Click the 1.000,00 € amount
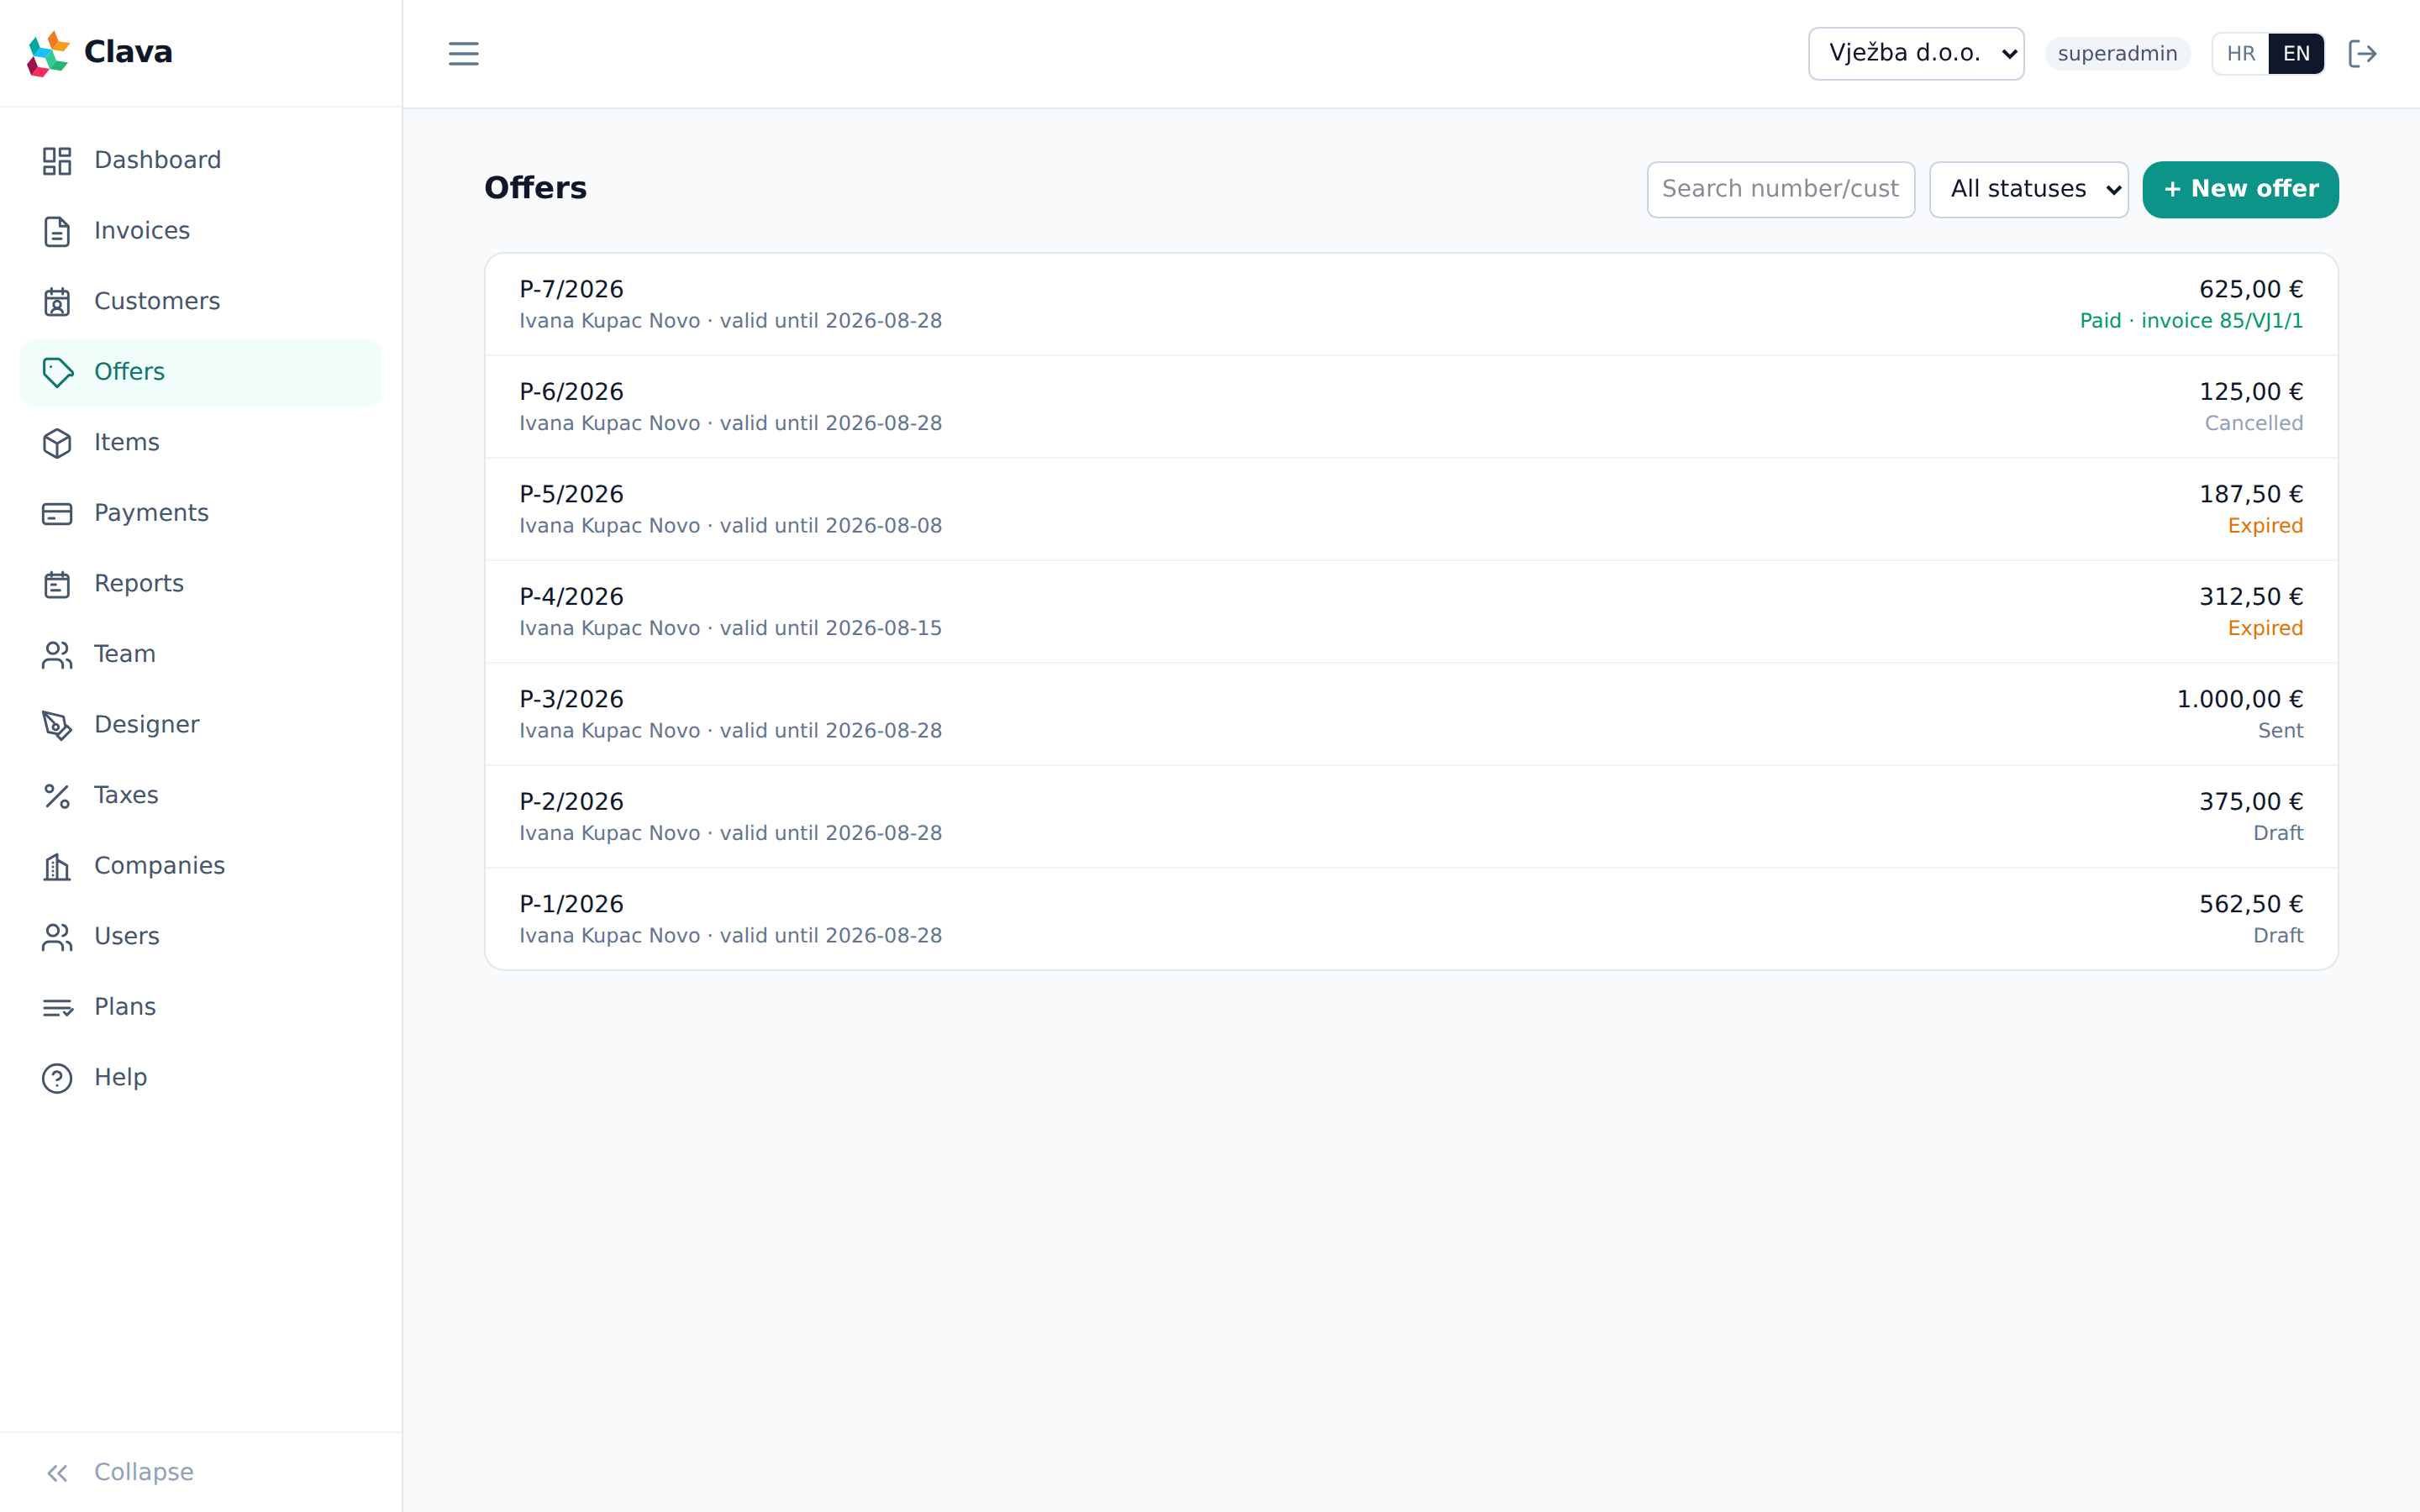This screenshot has width=2420, height=1512. [2240, 699]
